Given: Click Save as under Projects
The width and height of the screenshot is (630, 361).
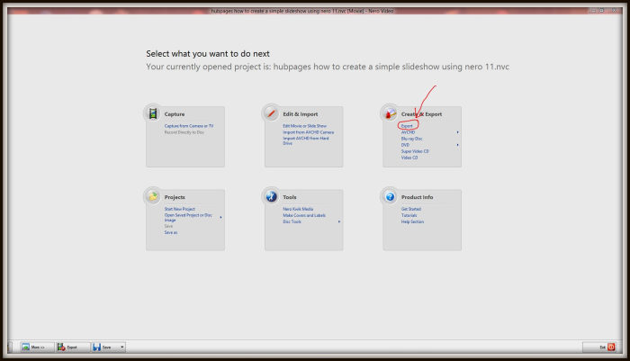Looking at the screenshot, I should click(170, 233).
